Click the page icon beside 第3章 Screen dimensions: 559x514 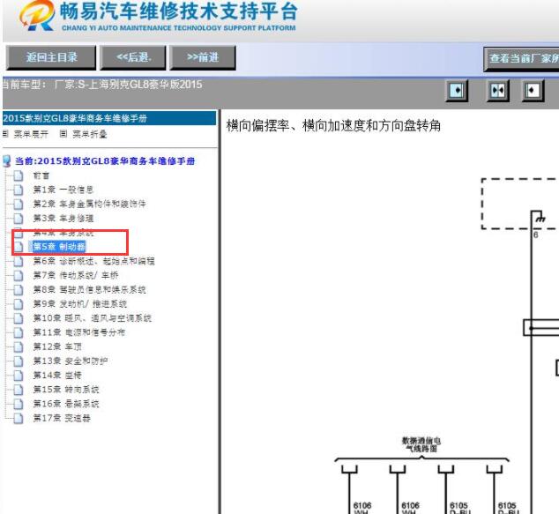[19, 218]
